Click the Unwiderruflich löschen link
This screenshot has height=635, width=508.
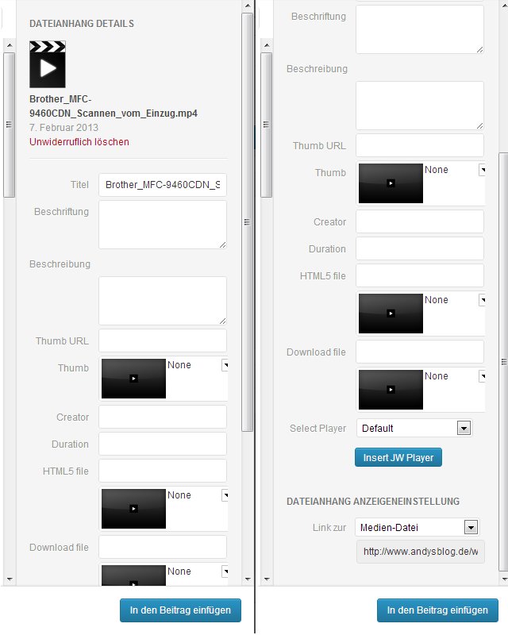(x=79, y=142)
